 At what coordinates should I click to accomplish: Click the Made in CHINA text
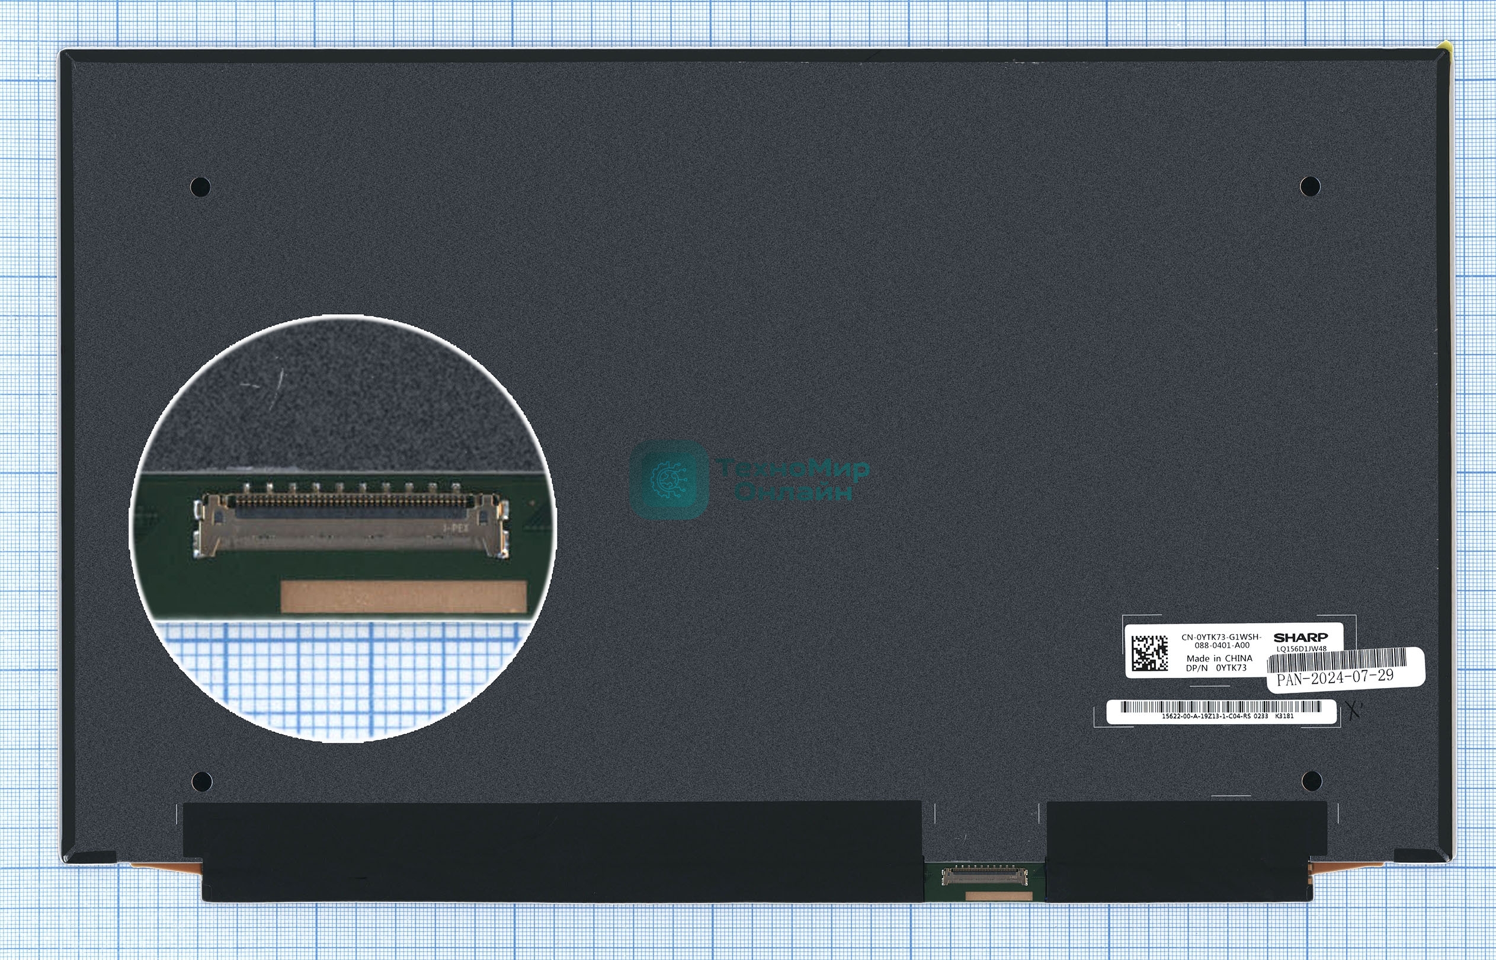pyautogui.click(x=1219, y=658)
